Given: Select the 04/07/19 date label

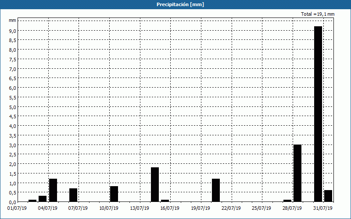Looking at the screenshot, I should [47, 208].
